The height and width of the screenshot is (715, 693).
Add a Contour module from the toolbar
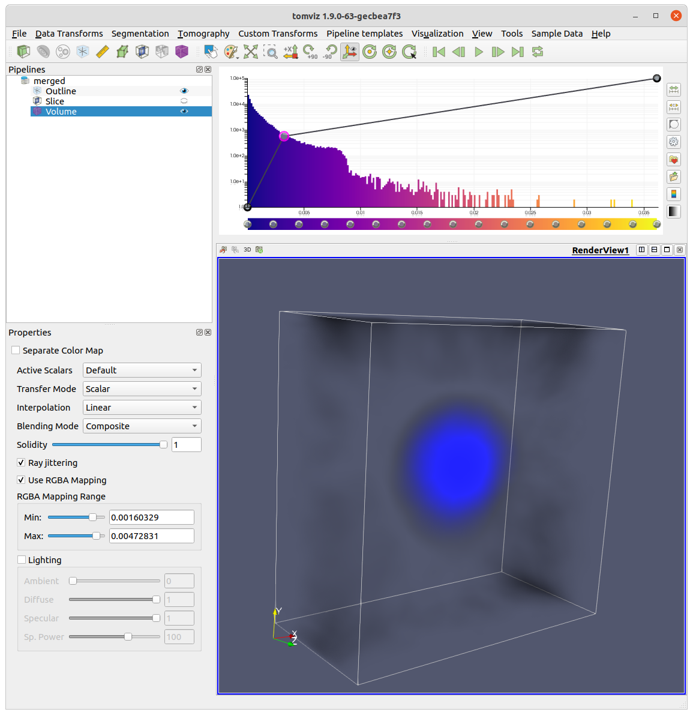(x=43, y=52)
